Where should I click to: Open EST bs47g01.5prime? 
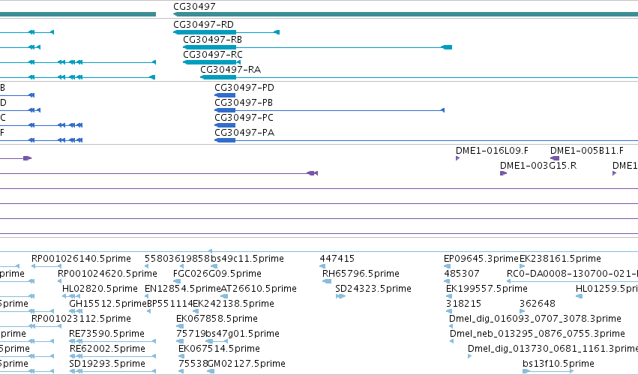[242, 334]
